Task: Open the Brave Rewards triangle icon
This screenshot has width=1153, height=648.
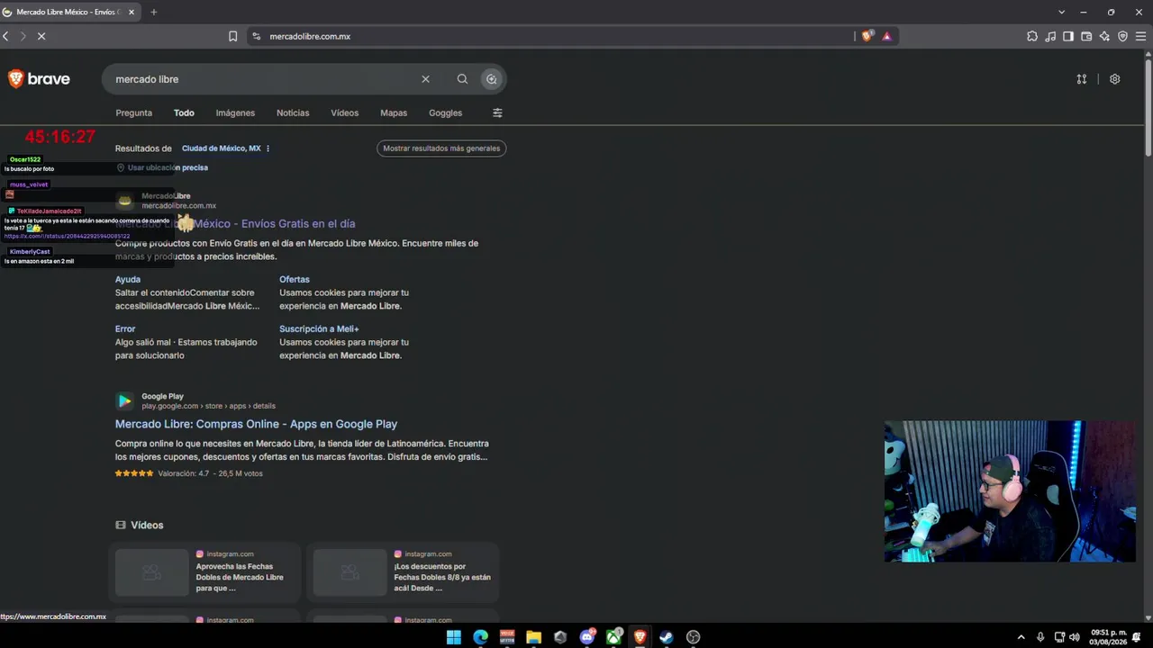Action: pyautogui.click(x=886, y=36)
